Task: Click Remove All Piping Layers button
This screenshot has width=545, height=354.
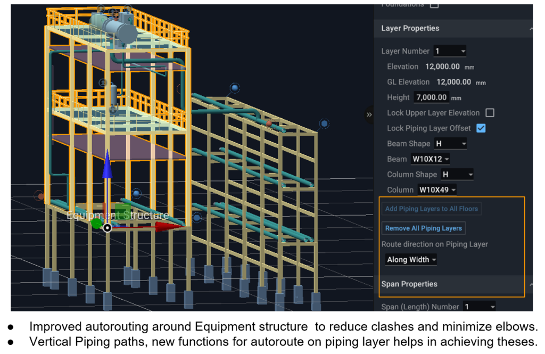Action: click(424, 228)
